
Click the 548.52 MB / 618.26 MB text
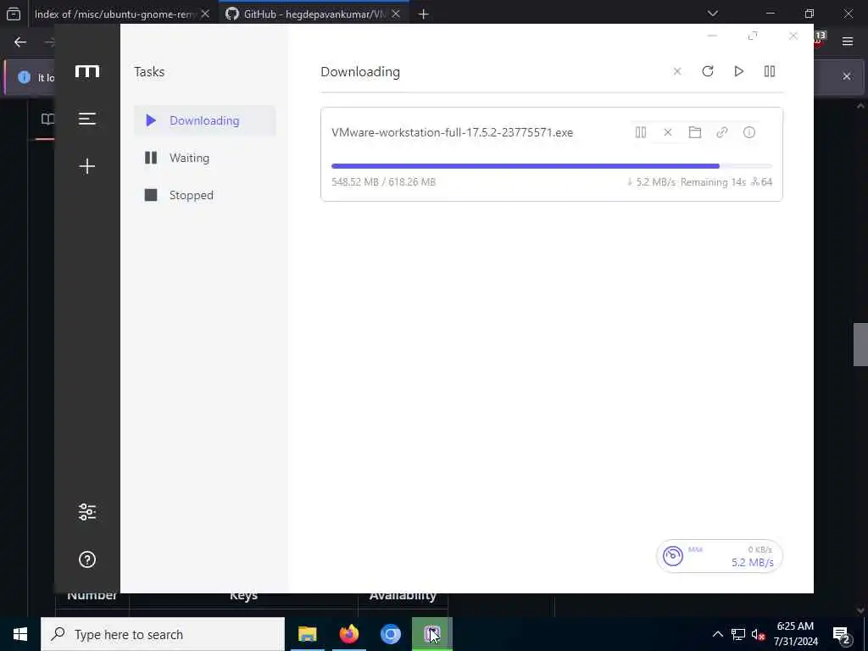coord(384,182)
